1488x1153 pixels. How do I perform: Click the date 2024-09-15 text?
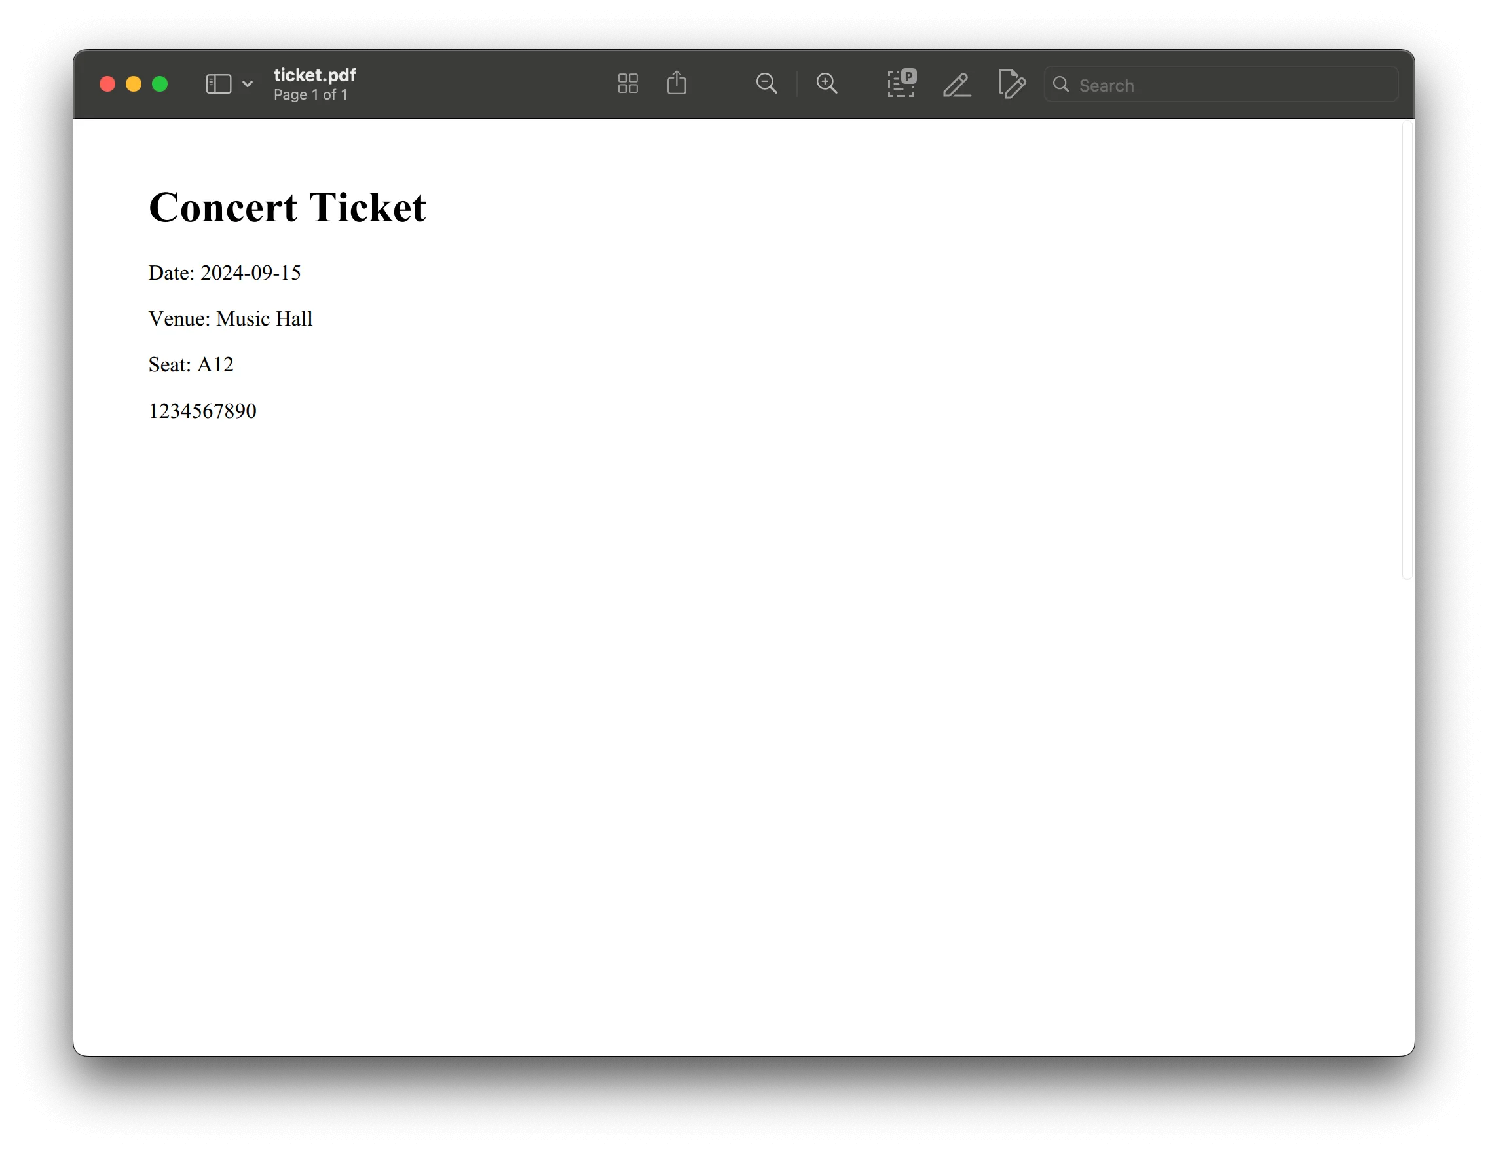click(225, 273)
